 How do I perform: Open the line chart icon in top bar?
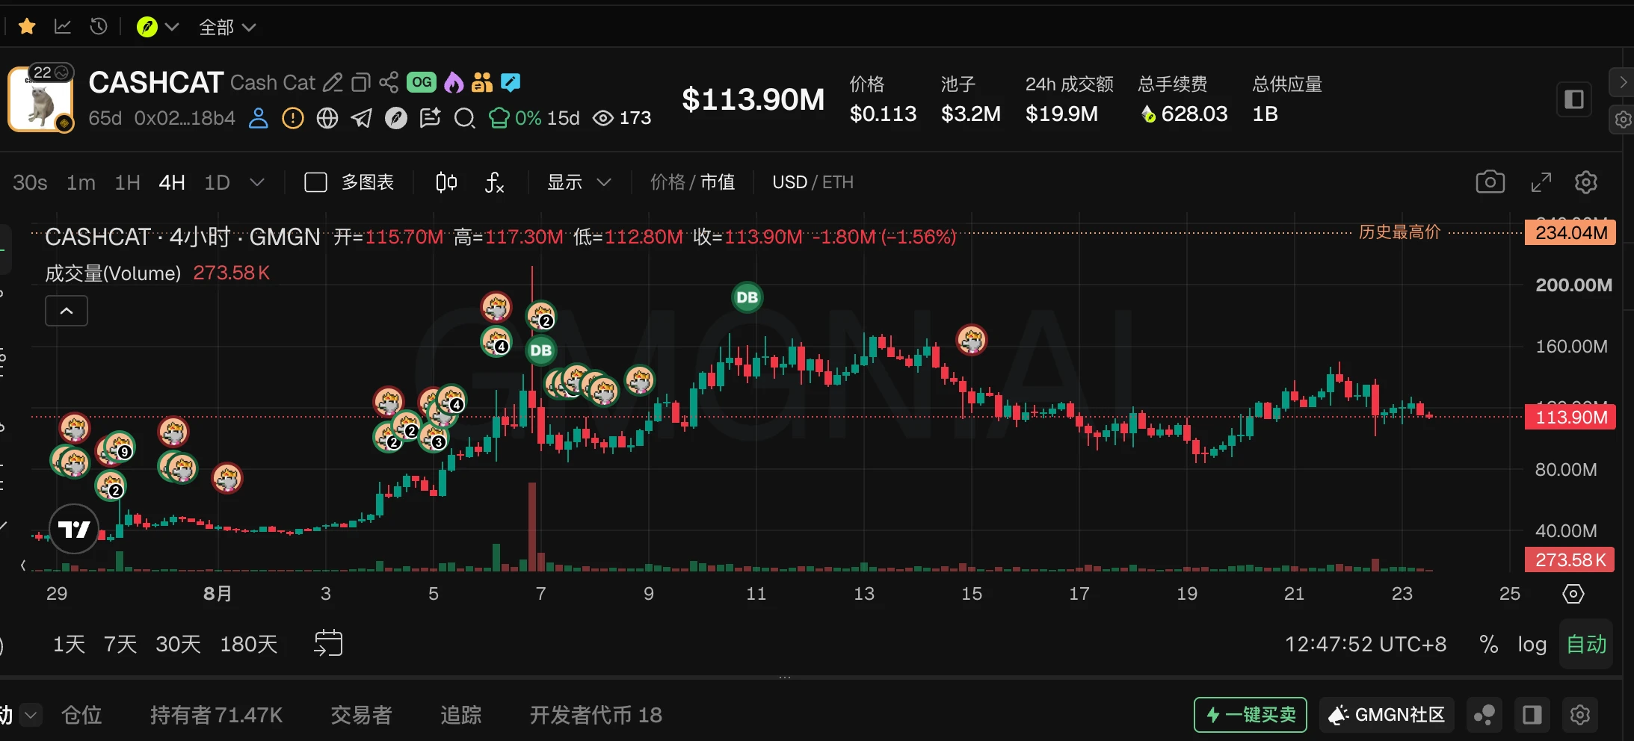tap(63, 27)
